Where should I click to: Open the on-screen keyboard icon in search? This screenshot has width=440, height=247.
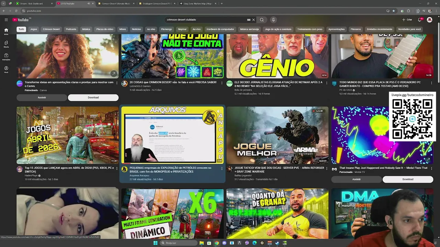[249, 20]
